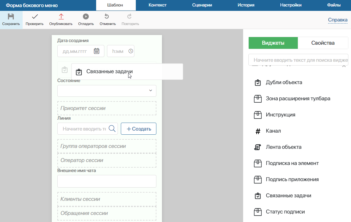Viewport: 351px width, 222px height.
Task: Start debugging with the Отладить icon
Action: point(86,17)
